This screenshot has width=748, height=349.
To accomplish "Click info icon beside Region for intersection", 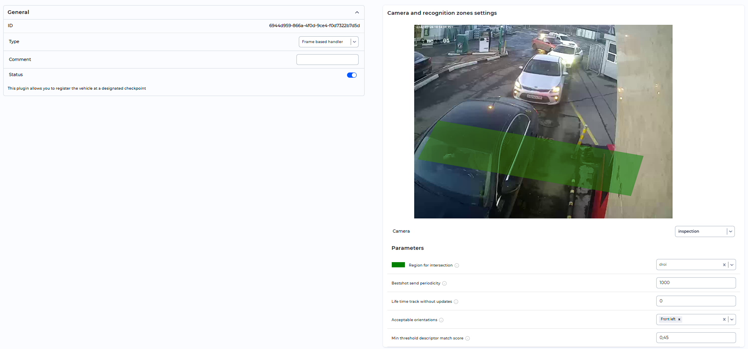I will coord(457,266).
